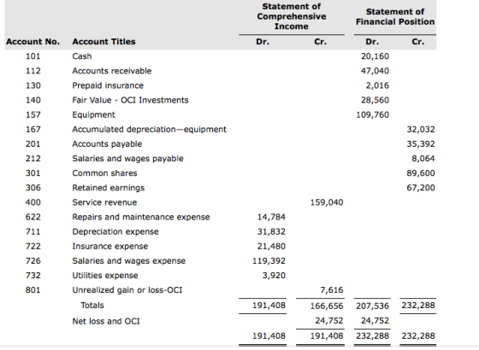479x350 pixels.
Task: Click the Retained earnings title
Action: click(x=109, y=188)
